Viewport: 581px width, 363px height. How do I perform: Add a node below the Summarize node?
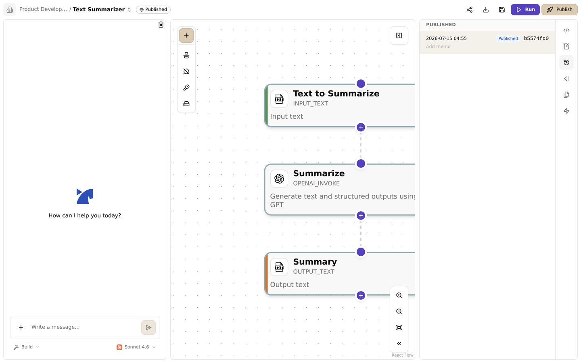[x=361, y=216]
